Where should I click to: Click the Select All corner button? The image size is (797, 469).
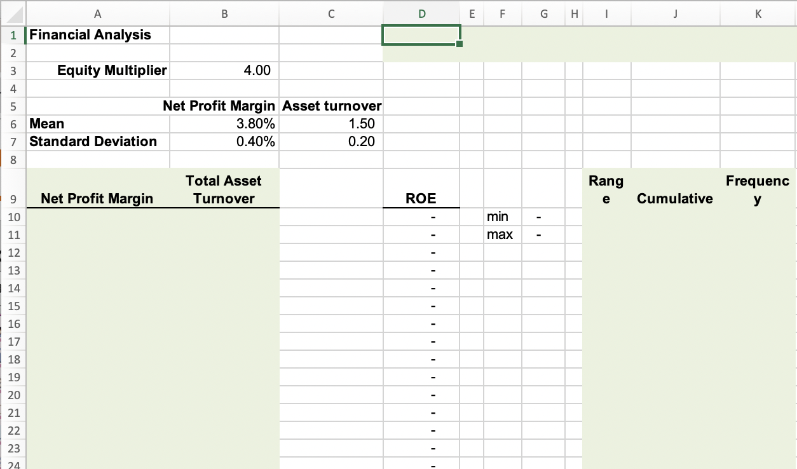(x=13, y=13)
